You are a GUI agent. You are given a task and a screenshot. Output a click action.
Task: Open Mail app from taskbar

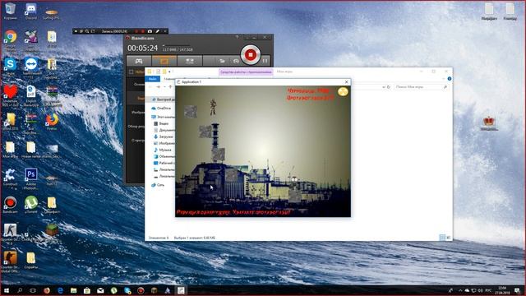(x=100, y=290)
